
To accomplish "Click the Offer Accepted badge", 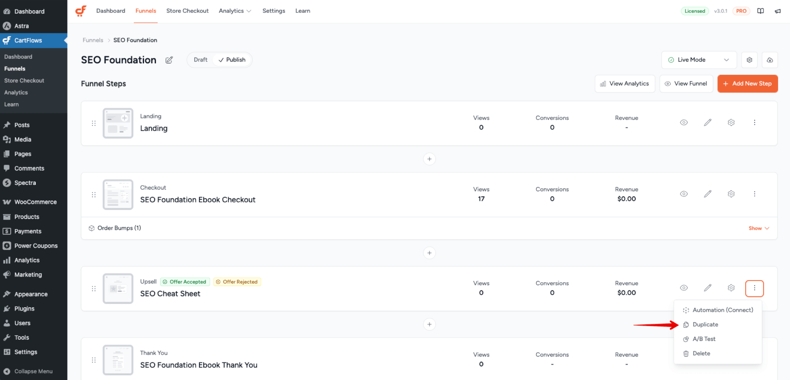I will point(185,282).
